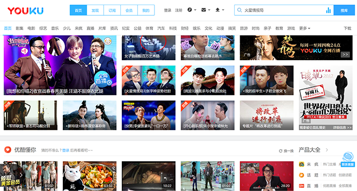Click the 登录 link in header
The image size is (357, 191).
tap(168, 10)
